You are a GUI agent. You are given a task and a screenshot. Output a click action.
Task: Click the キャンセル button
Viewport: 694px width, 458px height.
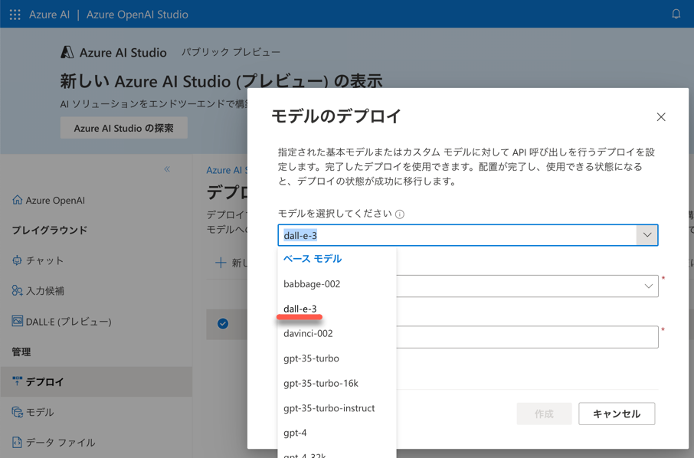[x=617, y=414]
